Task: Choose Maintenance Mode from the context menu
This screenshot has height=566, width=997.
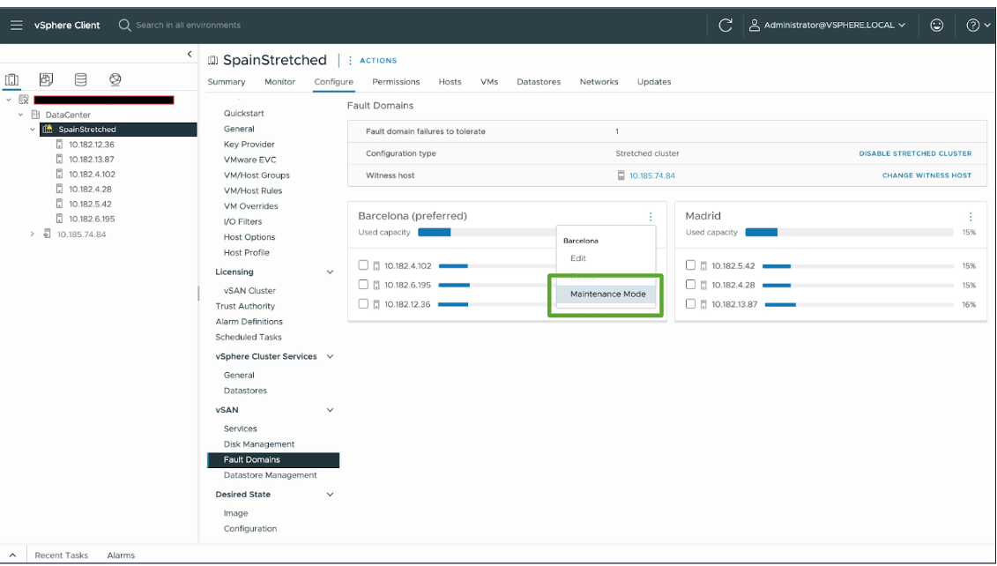Action: pyautogui.click(x=607, y=294)
